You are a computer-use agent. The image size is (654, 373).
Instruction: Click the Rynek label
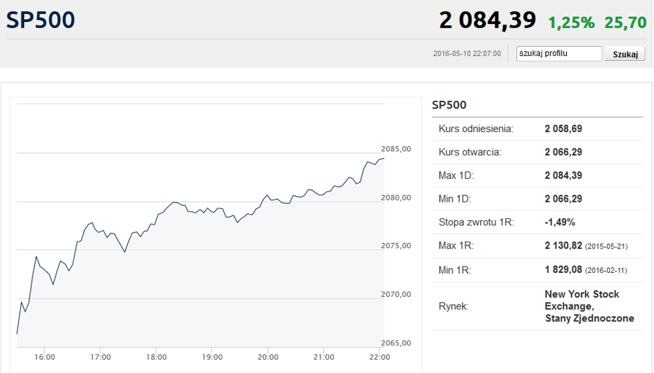point(453,307)
